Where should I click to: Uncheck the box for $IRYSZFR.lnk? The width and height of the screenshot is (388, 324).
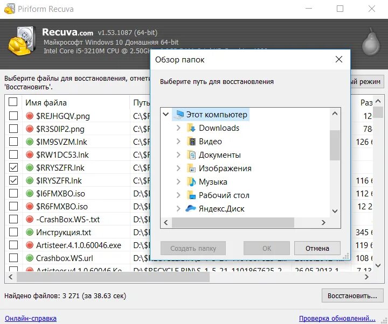point(13,180)
